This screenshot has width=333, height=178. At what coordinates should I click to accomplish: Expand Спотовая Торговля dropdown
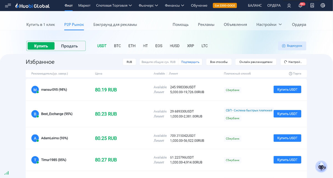tap(114, 6)
